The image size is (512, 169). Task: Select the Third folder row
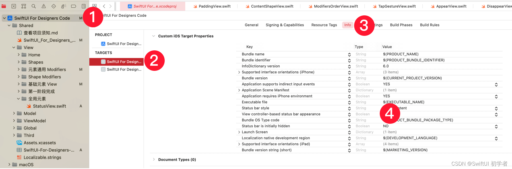click(45, 135)
